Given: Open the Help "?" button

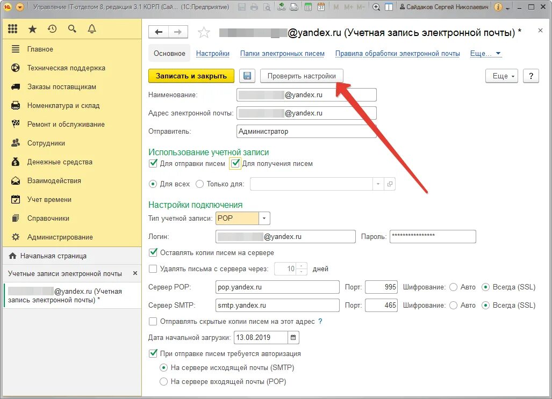Looking at the screenshot, I should 531,76.
